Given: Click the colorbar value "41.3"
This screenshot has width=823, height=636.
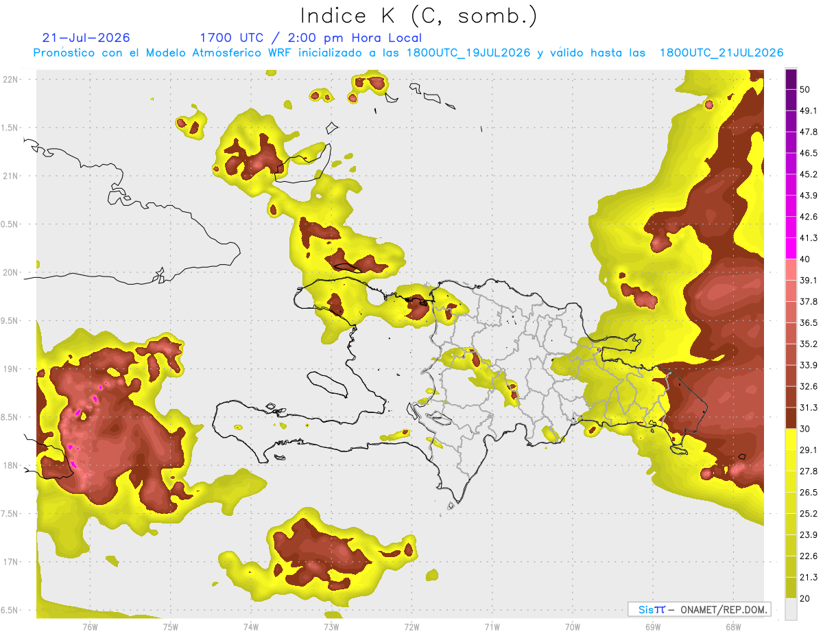Looking at the screenshot, I should pyautogui.click(x=809, y=238).
